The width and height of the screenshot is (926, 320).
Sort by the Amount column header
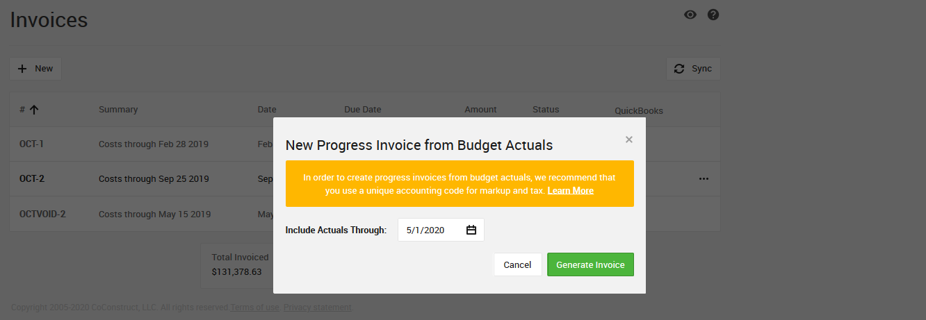(x=480, y=110)
